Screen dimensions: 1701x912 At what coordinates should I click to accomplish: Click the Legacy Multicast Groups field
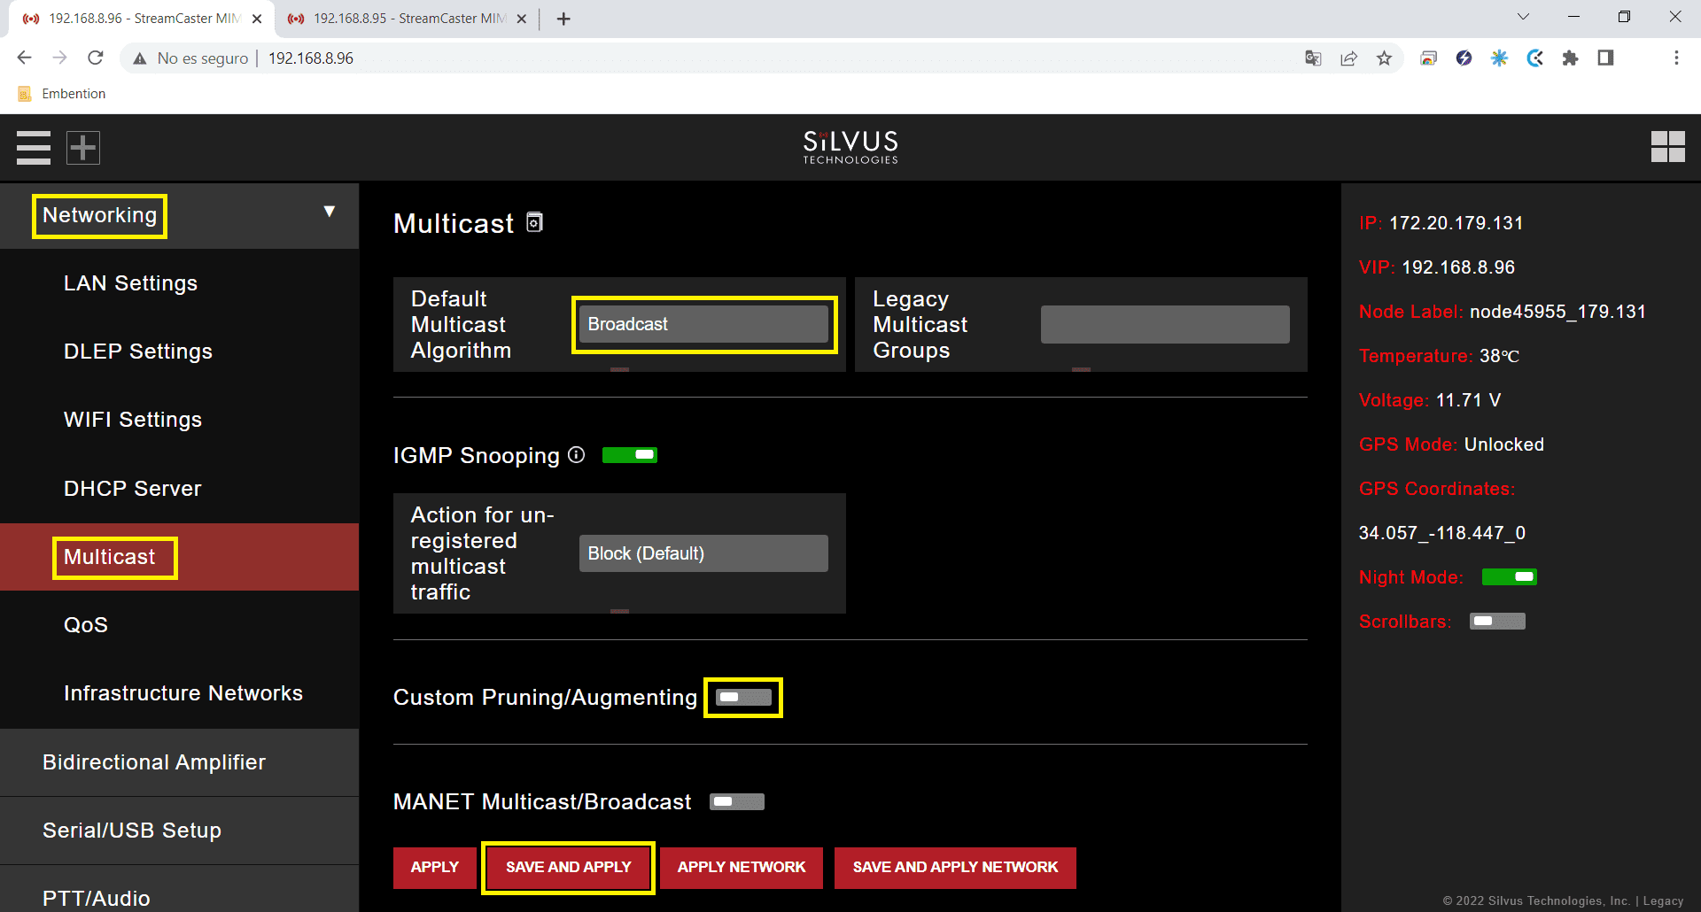tap(1164, 324)
